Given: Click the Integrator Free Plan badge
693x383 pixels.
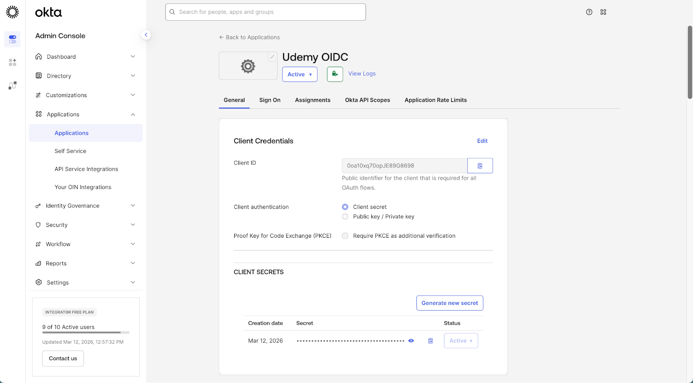Looking at the screenshot, I should 69,312.
